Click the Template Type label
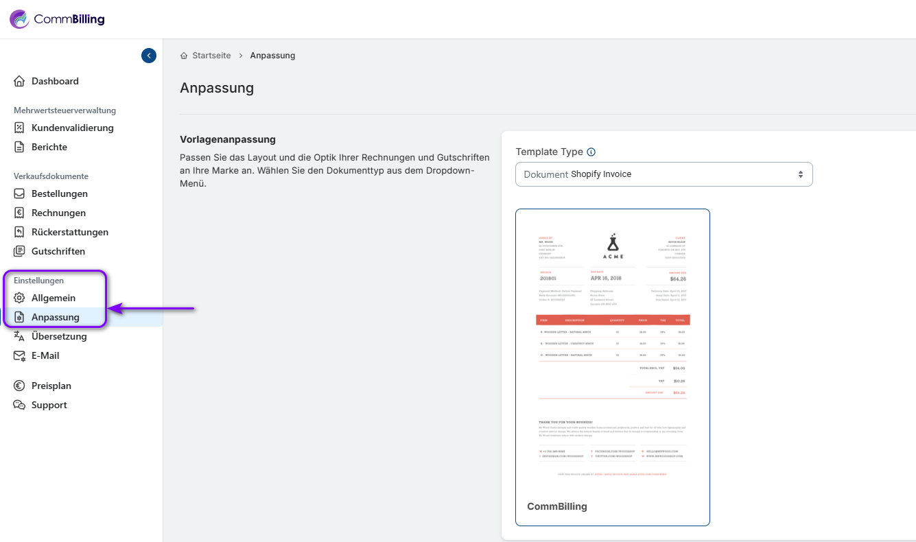 [x=549, y=152]
